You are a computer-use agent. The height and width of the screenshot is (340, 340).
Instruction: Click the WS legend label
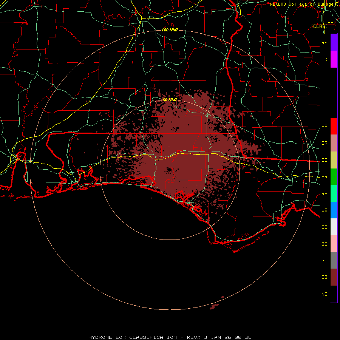(324, 210)
